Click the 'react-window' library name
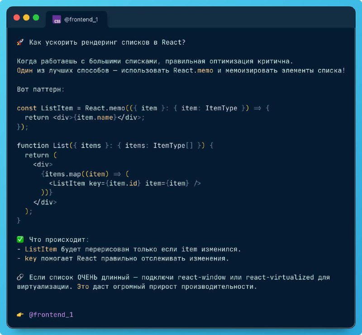Viewport: 362px width, 335px height. [201, 277]
